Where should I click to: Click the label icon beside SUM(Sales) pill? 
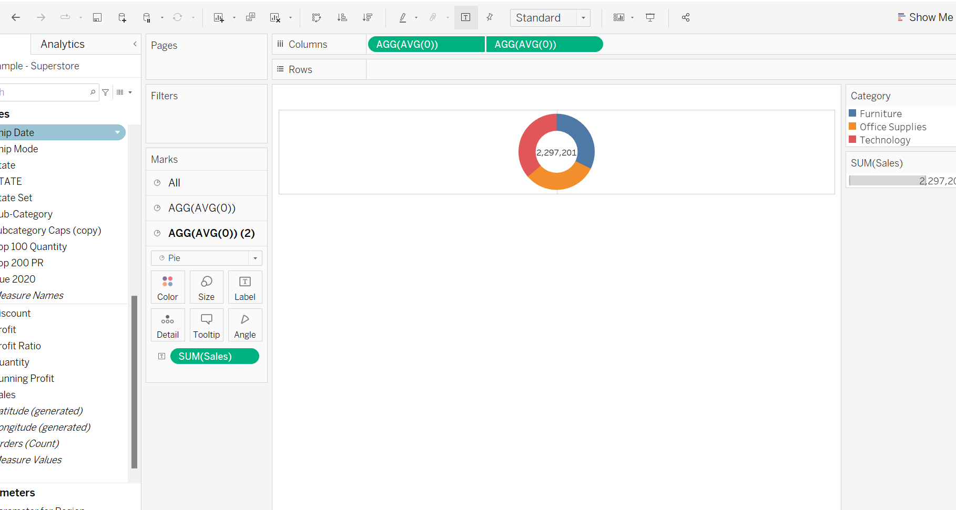162,356
